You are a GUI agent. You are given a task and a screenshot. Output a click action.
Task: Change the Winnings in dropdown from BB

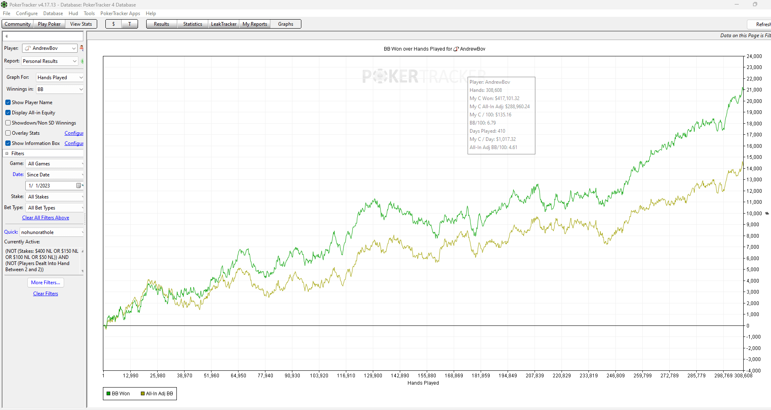coord(60,89)
